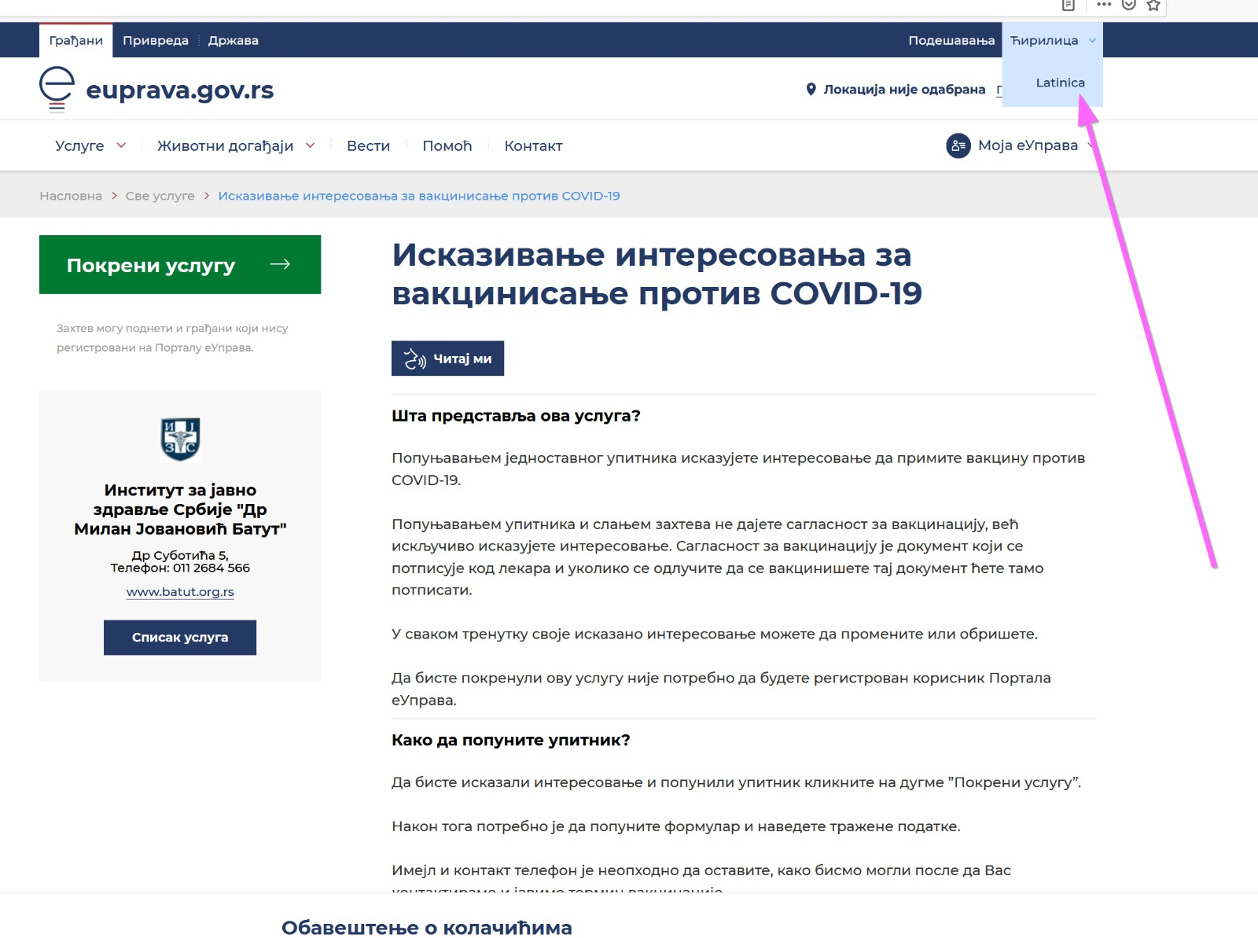Expand the Услуге dropdown menu
Screen dimensions: 1258x938
(x=90, y=145)
